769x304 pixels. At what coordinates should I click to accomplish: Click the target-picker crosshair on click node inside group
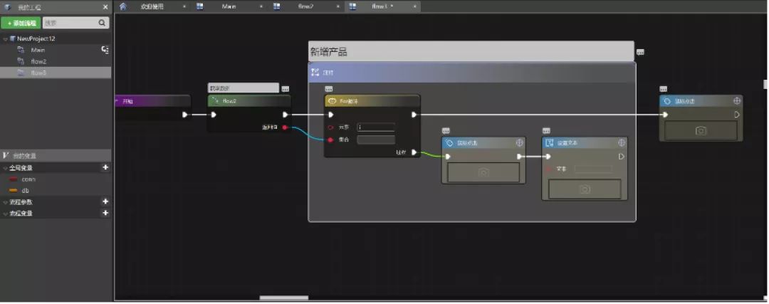coord(520,142)
